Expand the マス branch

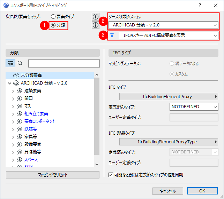(13, 106)
